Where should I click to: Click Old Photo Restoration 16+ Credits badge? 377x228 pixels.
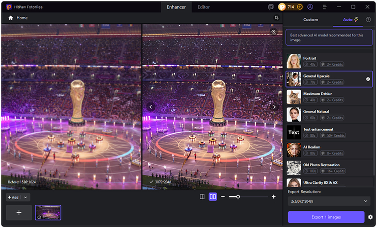pyautogui.click(x=333, y=171)
